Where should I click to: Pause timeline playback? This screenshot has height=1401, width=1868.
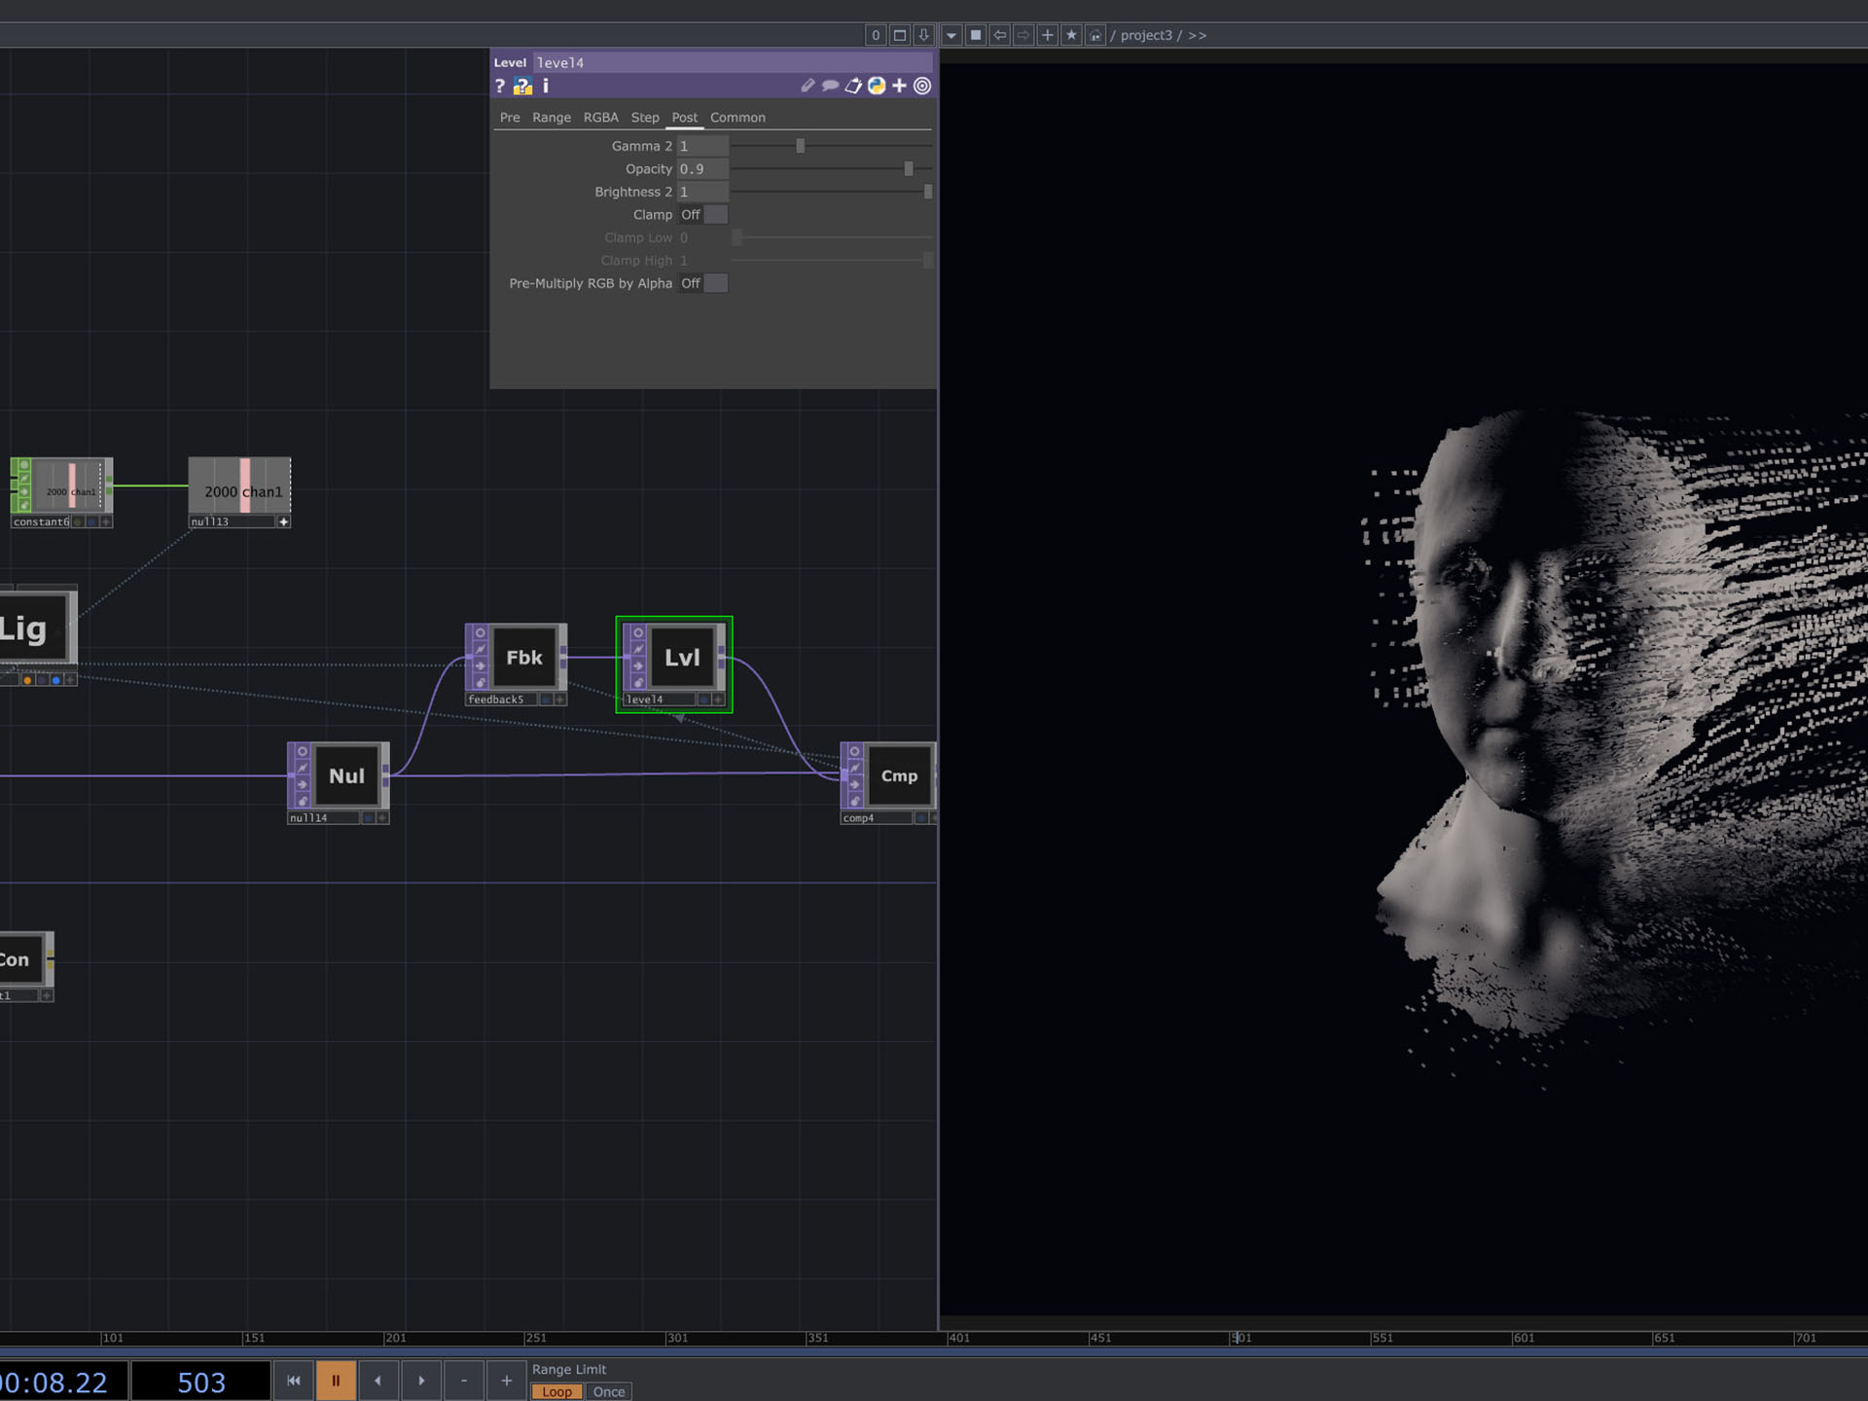point(336,1381)
